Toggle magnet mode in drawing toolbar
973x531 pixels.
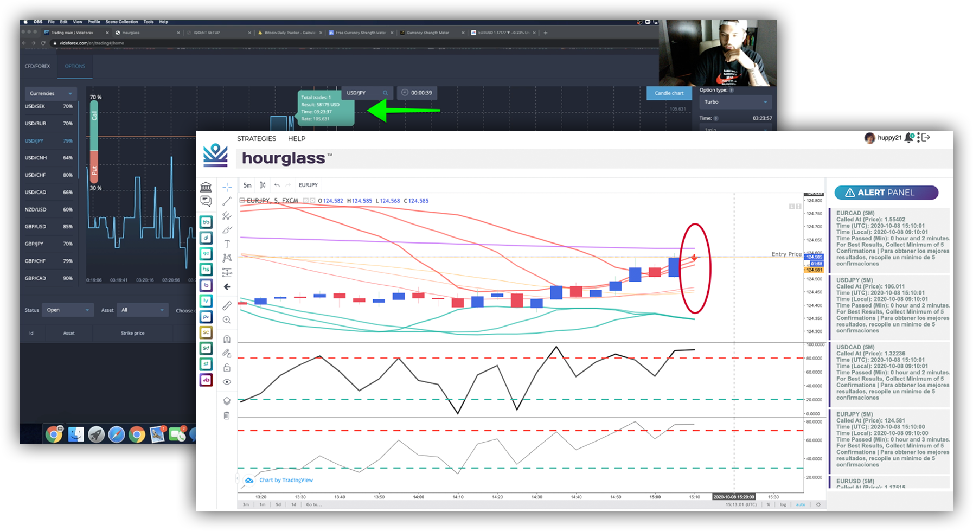(x=227, y=339)
